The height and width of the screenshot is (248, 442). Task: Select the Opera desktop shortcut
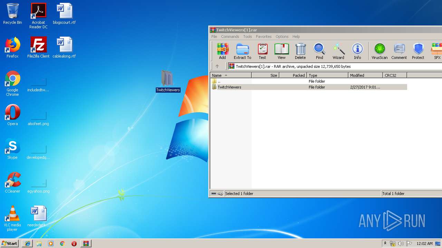click(x=12, y=115)
